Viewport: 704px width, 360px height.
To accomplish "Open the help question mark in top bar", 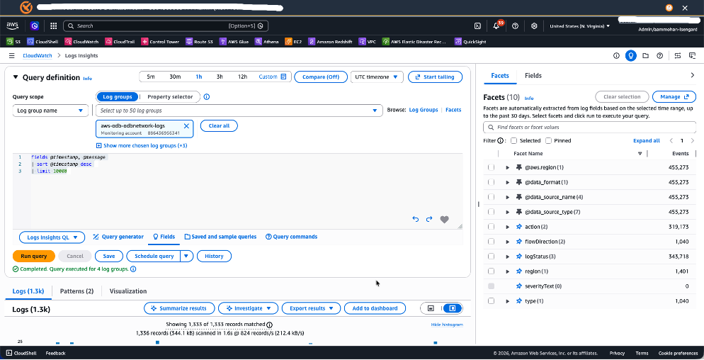I will click(x=516, y=26).
